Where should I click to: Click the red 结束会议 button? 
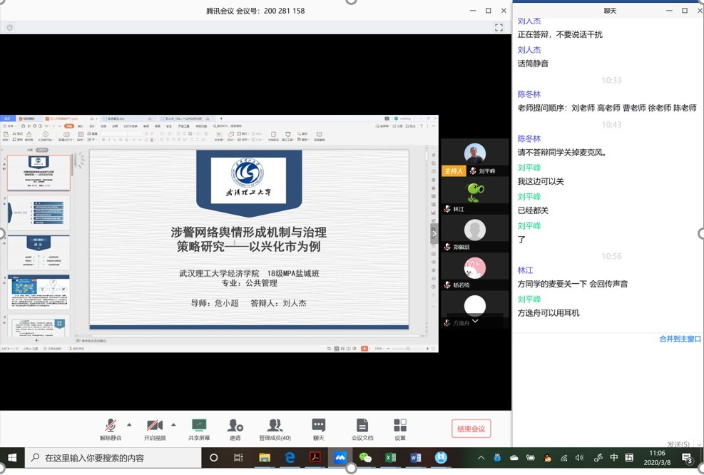click(471, 429)
